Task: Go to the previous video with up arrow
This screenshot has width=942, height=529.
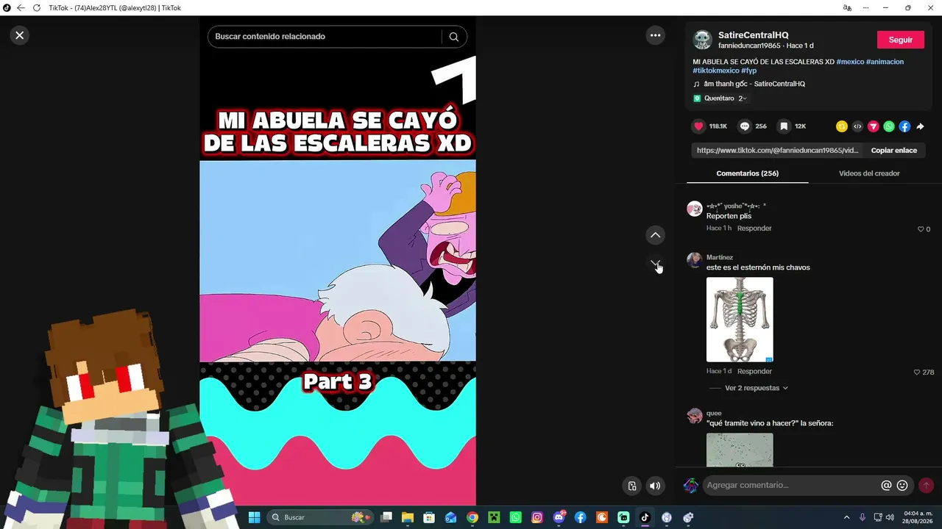Action: 655,235
